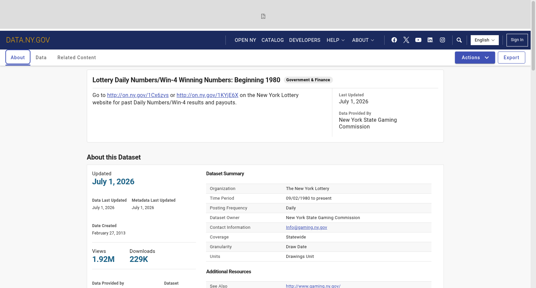This screenshot has height=288, width=536.
Task: Open the http://on.ny.gov/1Cx6zvs link
Action: [x=138, y=95]
